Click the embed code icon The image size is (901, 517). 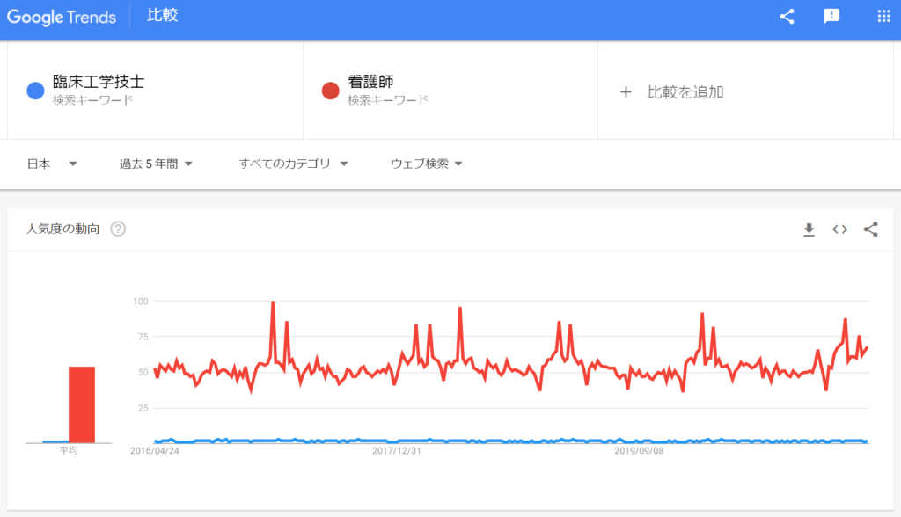click(x=839, y=229)
